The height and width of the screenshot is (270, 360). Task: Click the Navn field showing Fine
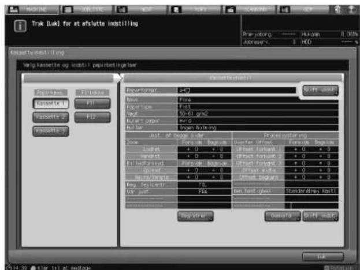258,100
